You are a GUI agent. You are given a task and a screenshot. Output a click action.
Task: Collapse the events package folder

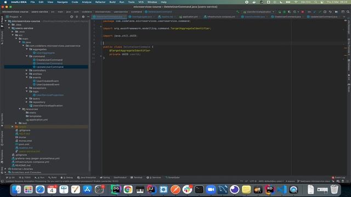click(x=27, y=78)
